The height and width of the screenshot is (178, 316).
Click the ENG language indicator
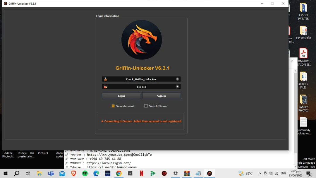click(283, 173)
